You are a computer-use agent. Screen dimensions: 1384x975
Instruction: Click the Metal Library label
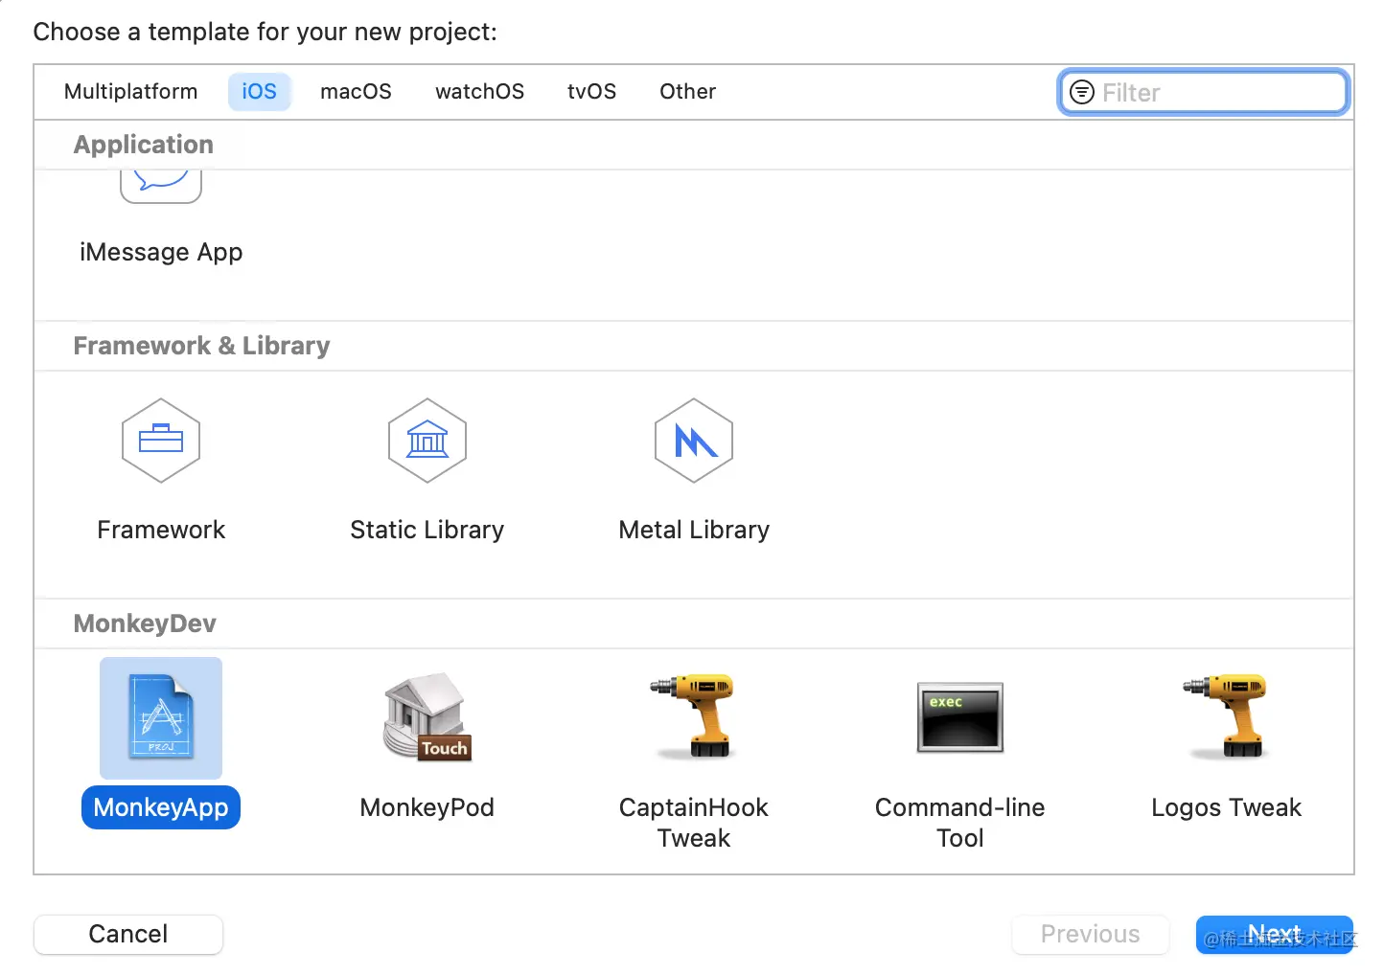(x=694, y=530)
